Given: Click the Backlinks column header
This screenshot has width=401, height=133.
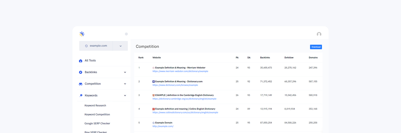Looking at the screenshot, I should click(x=265, y=58).
